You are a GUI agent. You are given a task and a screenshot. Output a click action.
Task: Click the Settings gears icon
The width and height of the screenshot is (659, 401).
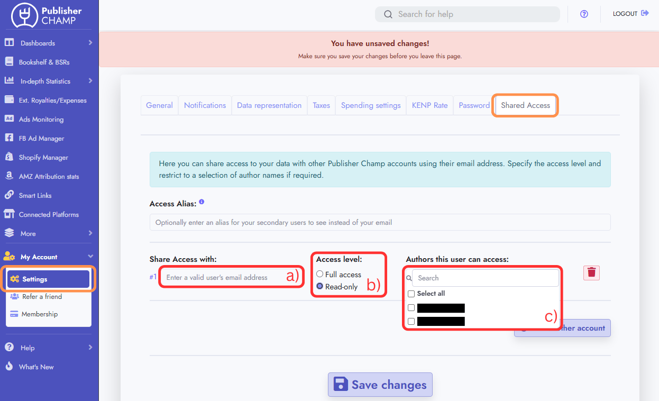[15, 279]
